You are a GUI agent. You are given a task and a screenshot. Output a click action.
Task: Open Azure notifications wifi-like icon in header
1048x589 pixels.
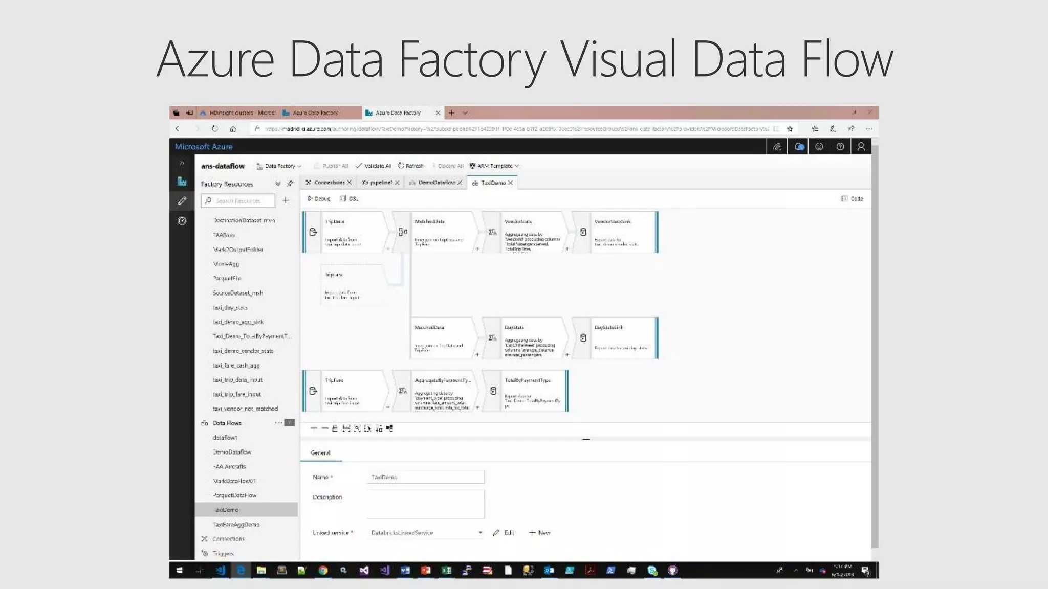click(x=777, y=147)
